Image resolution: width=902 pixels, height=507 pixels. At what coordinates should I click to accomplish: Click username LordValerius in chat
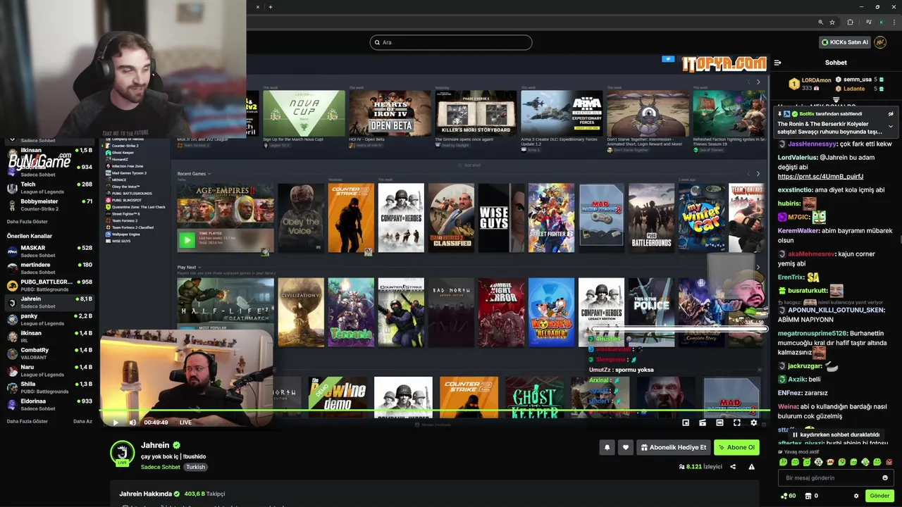(798, 158)
